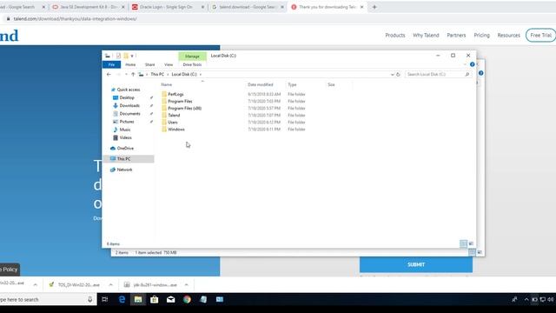Open the recent locations dropdown arrow
Image resolution: width=556 pixels, height=313 pixels.
pyautogui.click(x=126, y=74)
